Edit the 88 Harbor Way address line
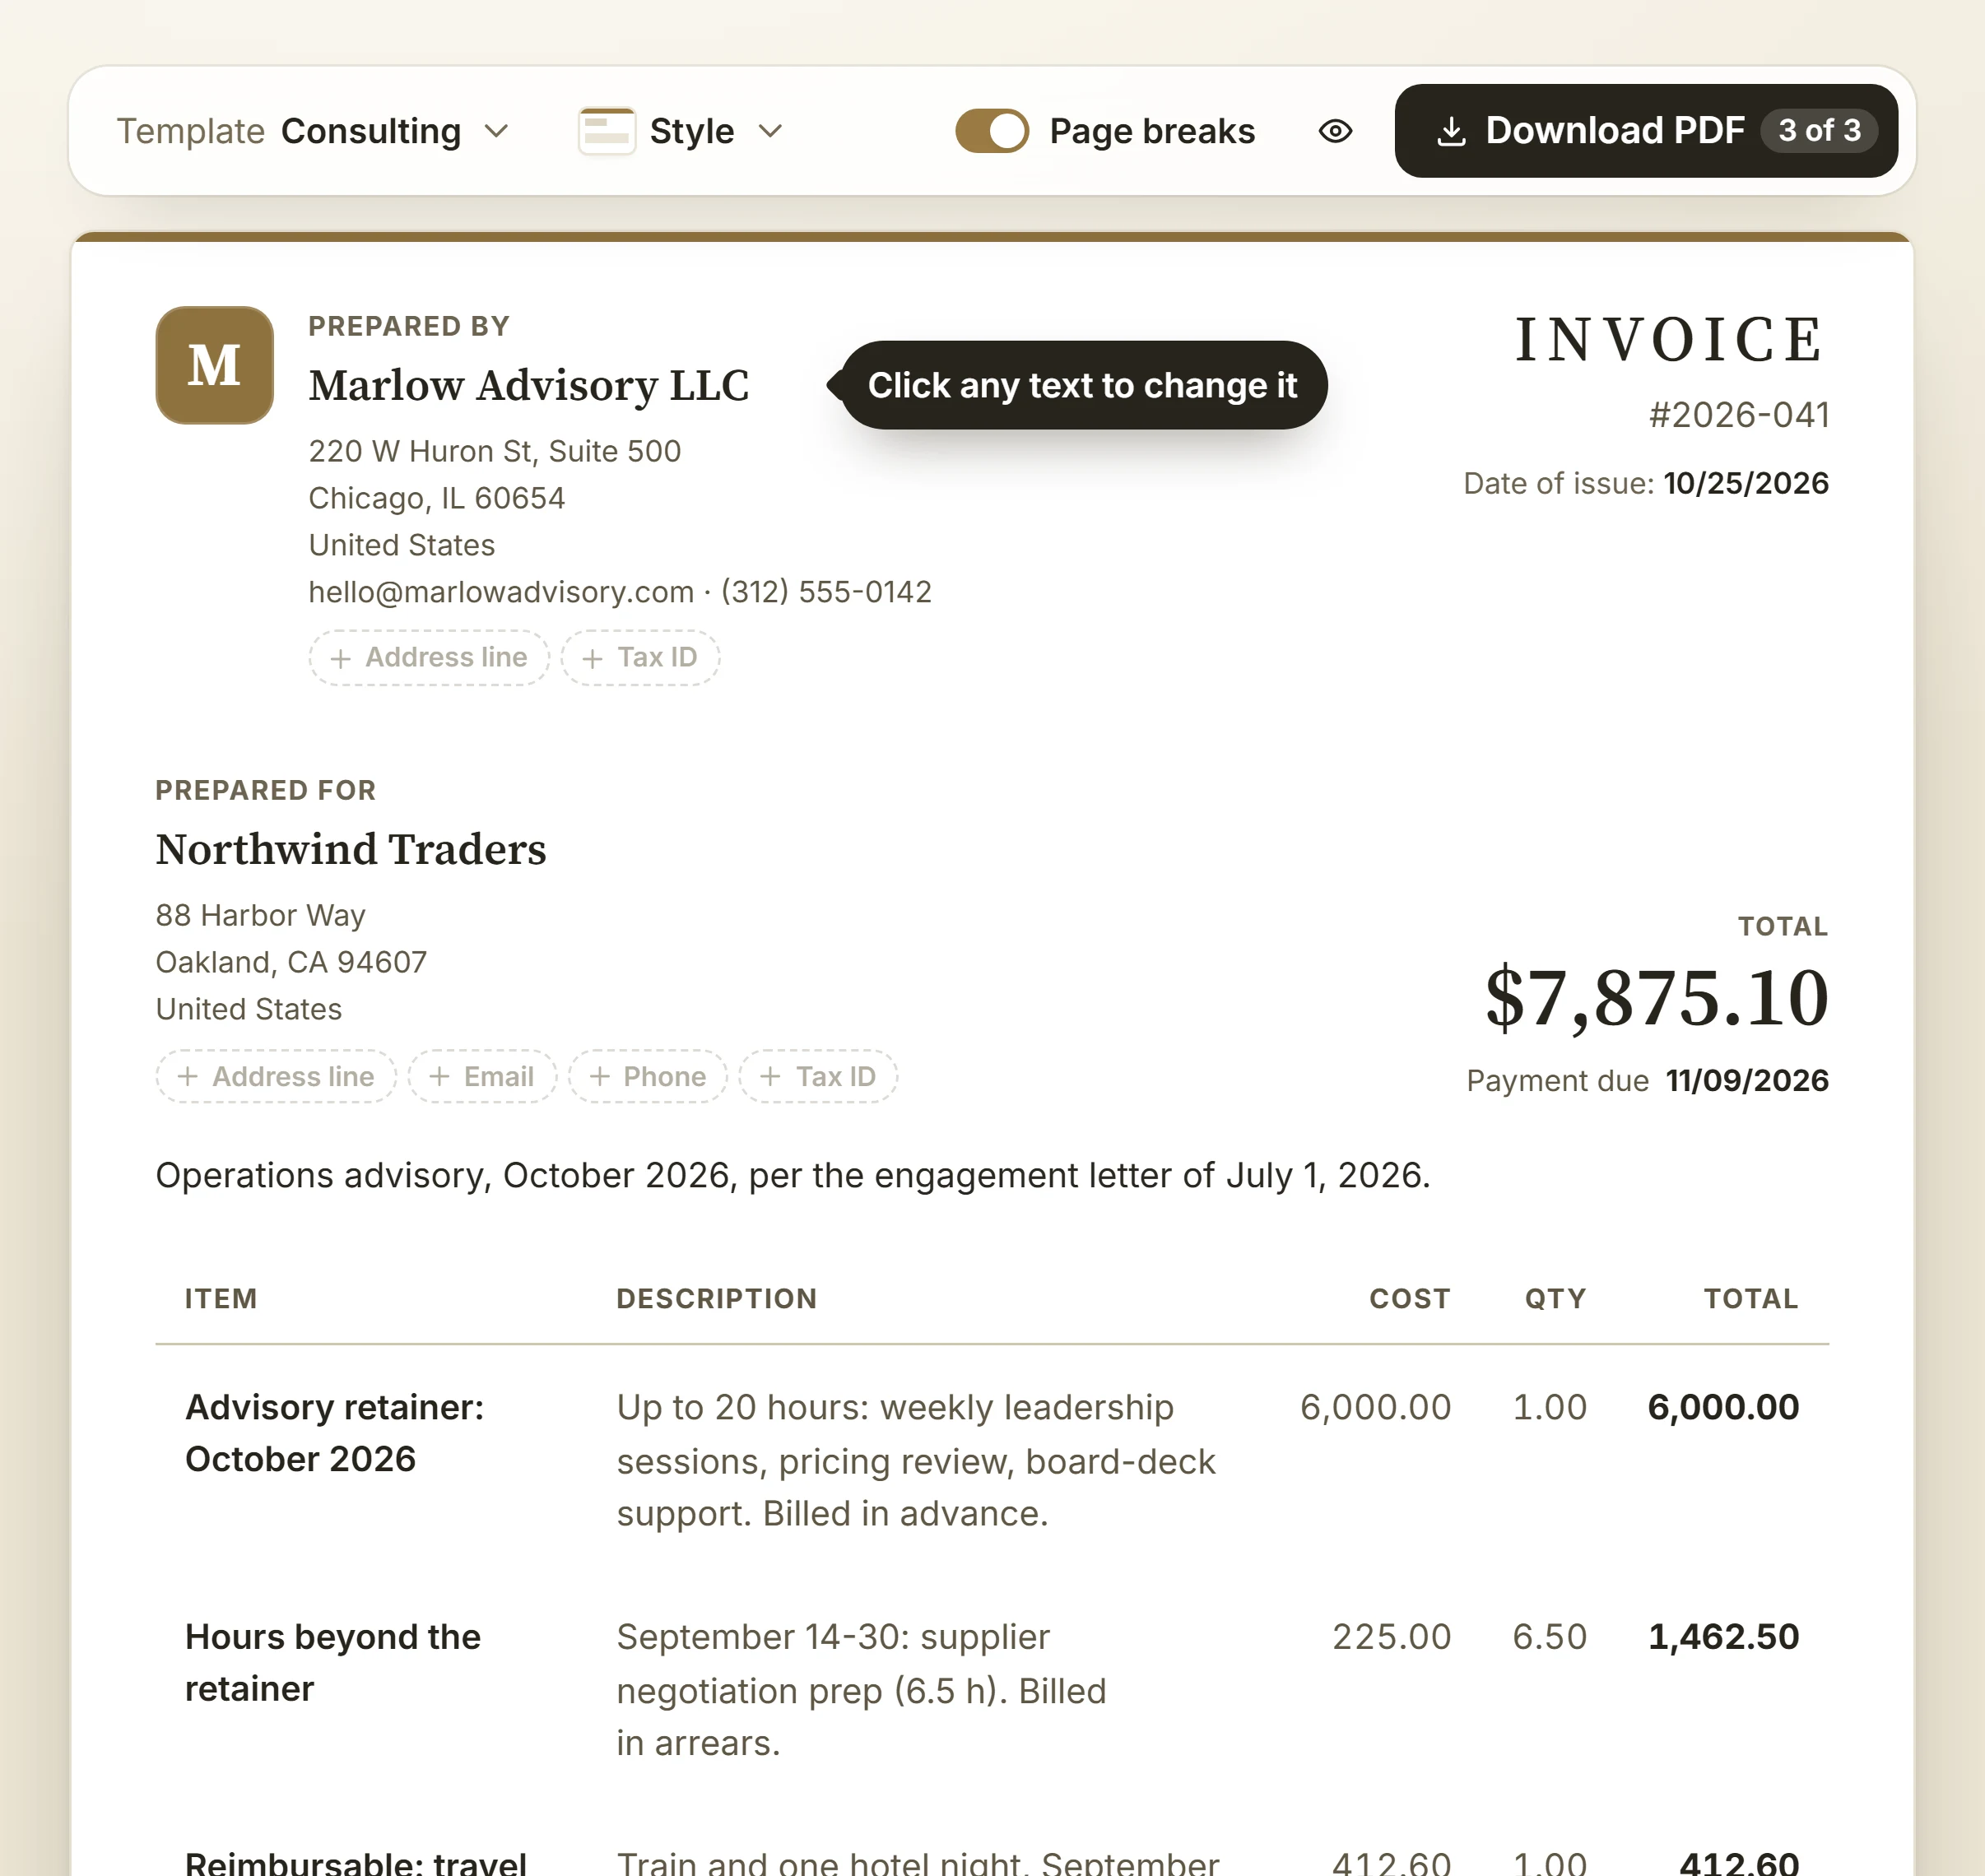This screenshot has height=1876, width=1985. click(x=260, y=915)
